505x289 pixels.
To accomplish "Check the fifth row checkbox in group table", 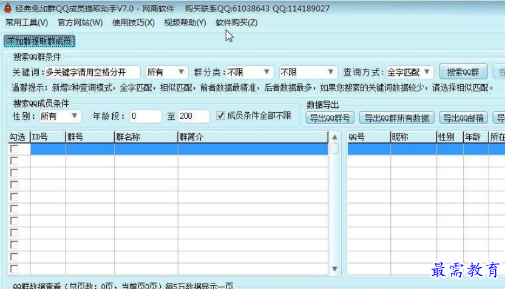I will pos(14,197).
